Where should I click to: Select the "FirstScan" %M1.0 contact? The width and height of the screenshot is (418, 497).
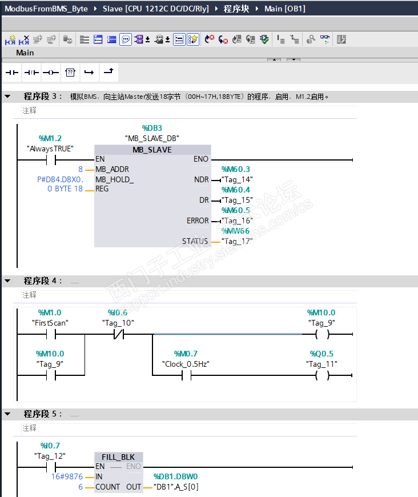pos(51,334)
